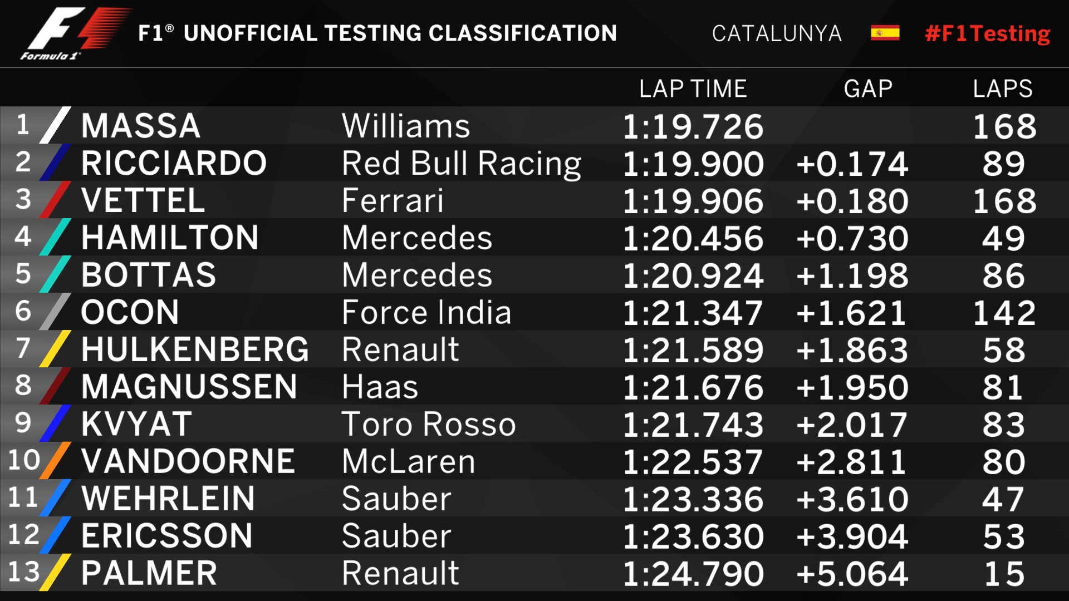Image resolution: width=1069 pixels, height=601 pixels.
Task: Click Magnussen's row position number 8
Action: point(23,385)
